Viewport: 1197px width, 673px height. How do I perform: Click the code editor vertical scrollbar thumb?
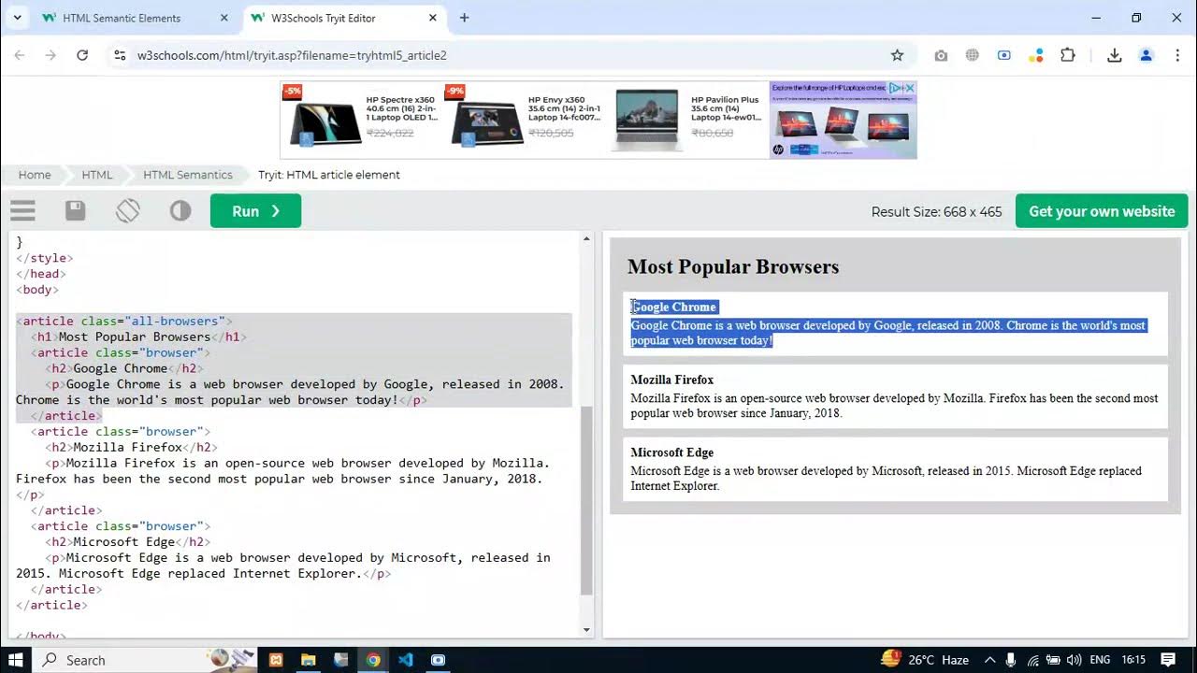tap(586, 500)
